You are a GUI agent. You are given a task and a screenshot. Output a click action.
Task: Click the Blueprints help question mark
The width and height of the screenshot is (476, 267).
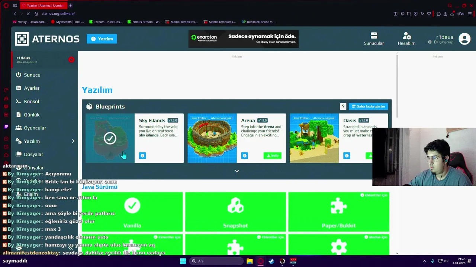pyautogui.click(x=343, y=106)
